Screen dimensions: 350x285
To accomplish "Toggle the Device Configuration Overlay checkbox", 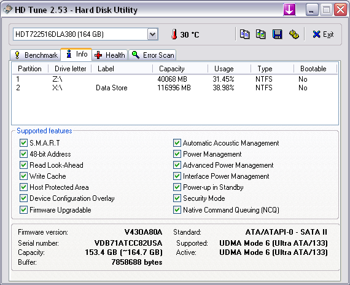I will pyautogui.click(x=23, y=198).
